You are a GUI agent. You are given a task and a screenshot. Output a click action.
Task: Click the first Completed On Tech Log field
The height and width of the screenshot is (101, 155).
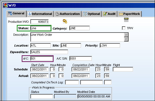(x=72, y=82)
